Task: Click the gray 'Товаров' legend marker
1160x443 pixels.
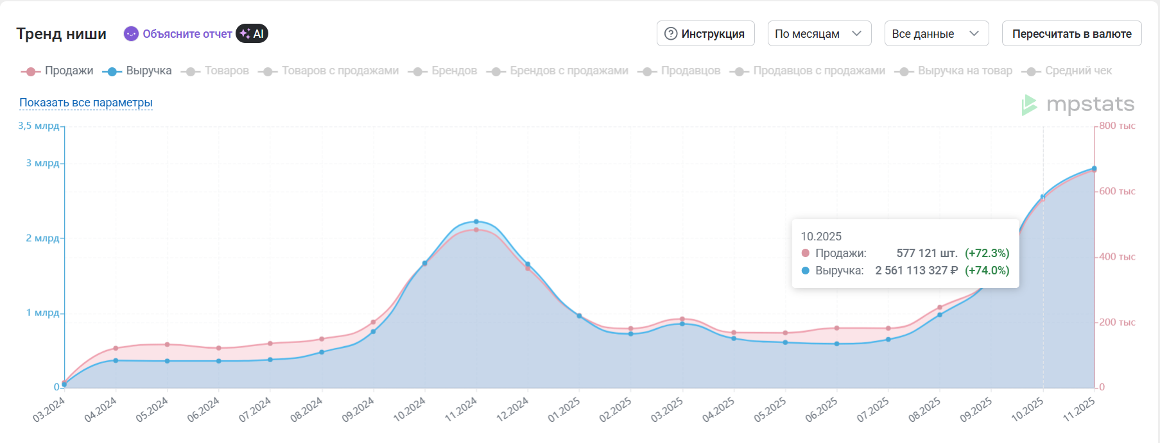Action: point(191,71)
